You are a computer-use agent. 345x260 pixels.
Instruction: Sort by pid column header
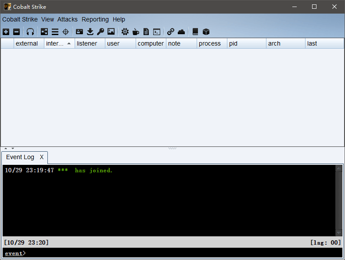(246, 43)
